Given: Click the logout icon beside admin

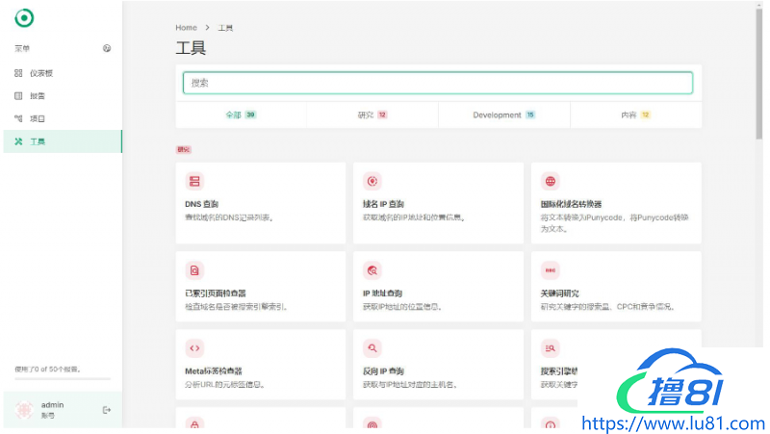Looking at the screenshot, I should pyautogui.click(x=107, y=410).
